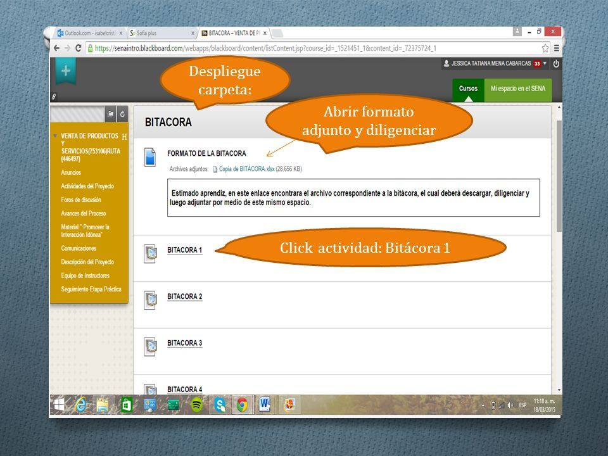608x456 pixels.
Task: Close the Sofia plus tab
Action: pos(193,34)
